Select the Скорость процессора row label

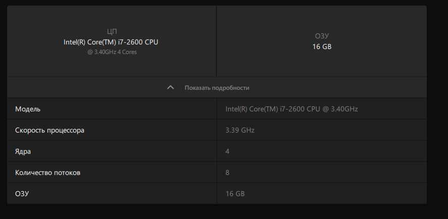click(50, 130)
